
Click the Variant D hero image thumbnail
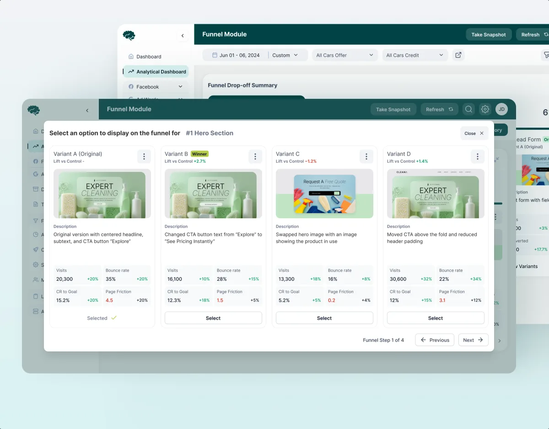pyautogui.click(x=436, y=193)
